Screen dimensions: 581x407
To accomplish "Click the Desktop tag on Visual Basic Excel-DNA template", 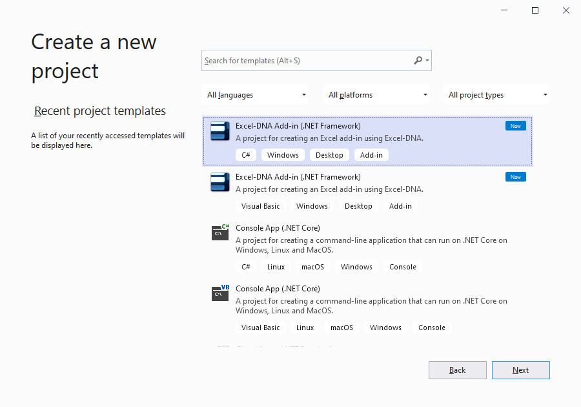I will pos(358,206).
